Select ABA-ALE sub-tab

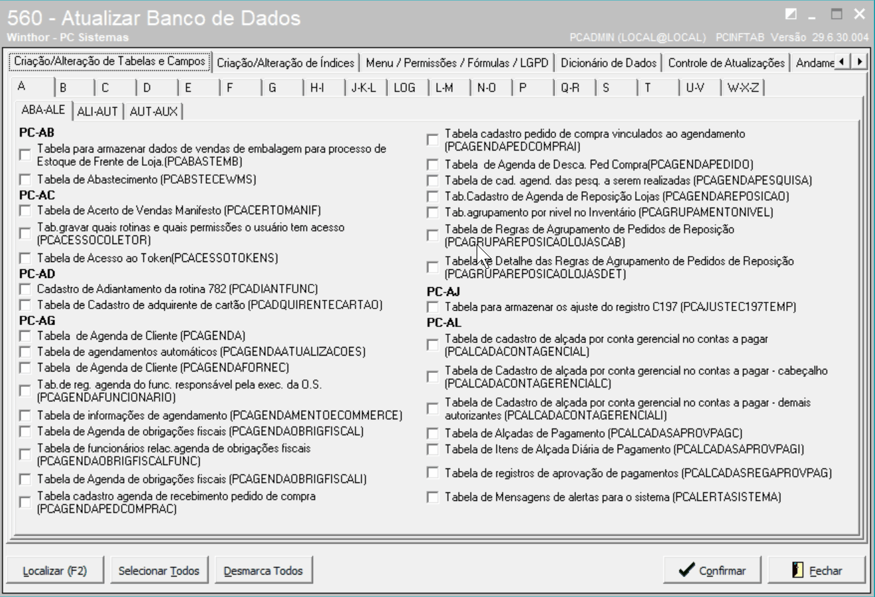(x=43, y=109)
